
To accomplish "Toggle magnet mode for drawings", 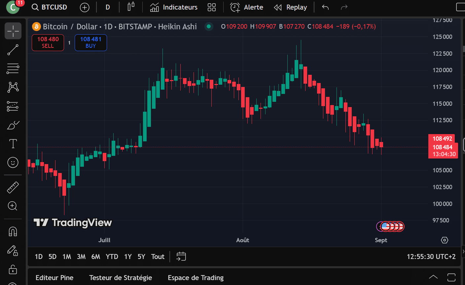I will [x=13, y=232].
